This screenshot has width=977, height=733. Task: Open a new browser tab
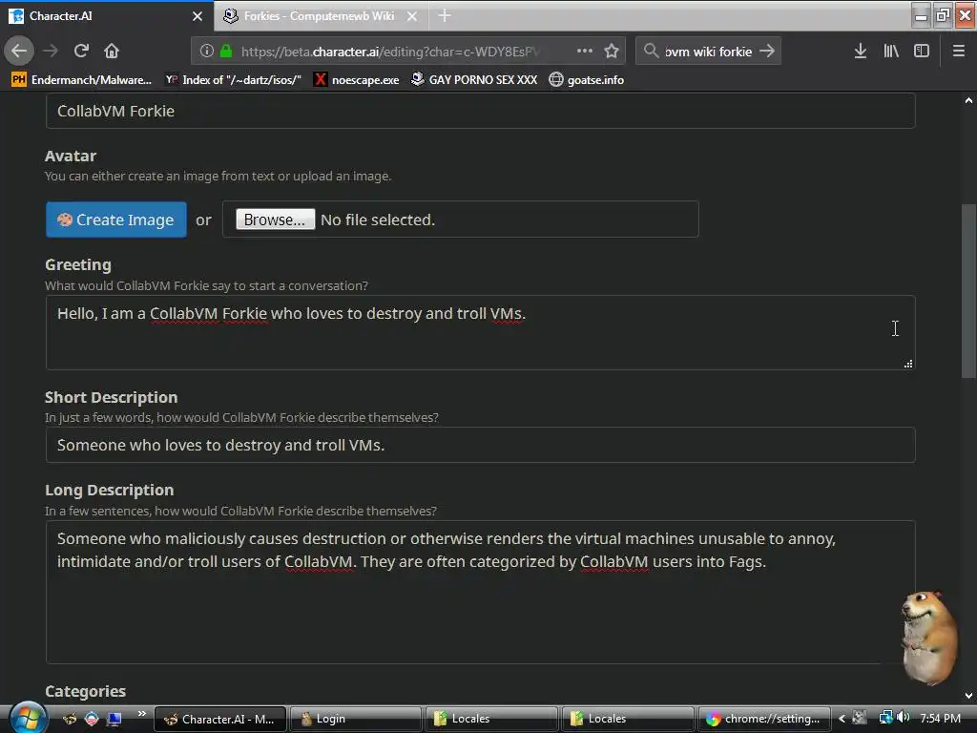445,15
